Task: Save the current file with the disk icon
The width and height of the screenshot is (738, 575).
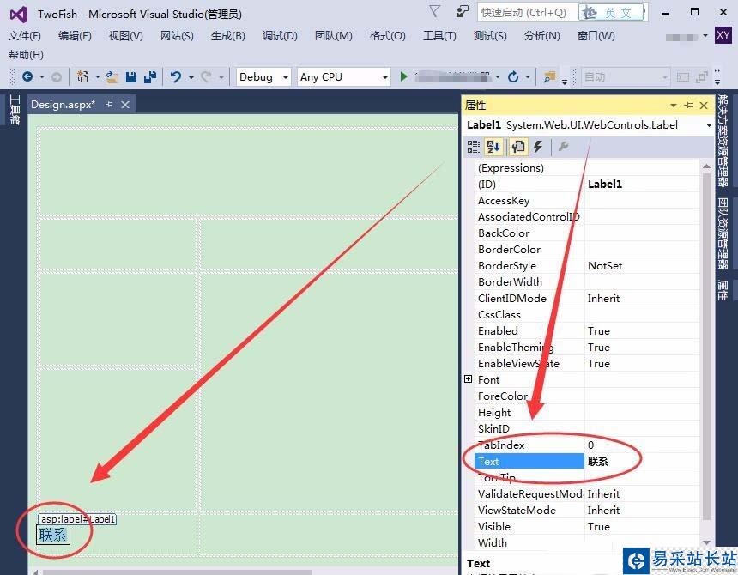Action: pos(131,77)
